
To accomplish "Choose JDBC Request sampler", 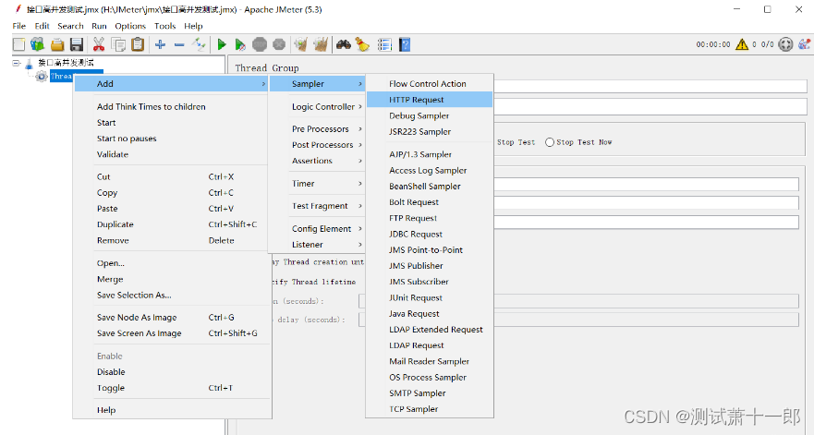I will 430,234.
